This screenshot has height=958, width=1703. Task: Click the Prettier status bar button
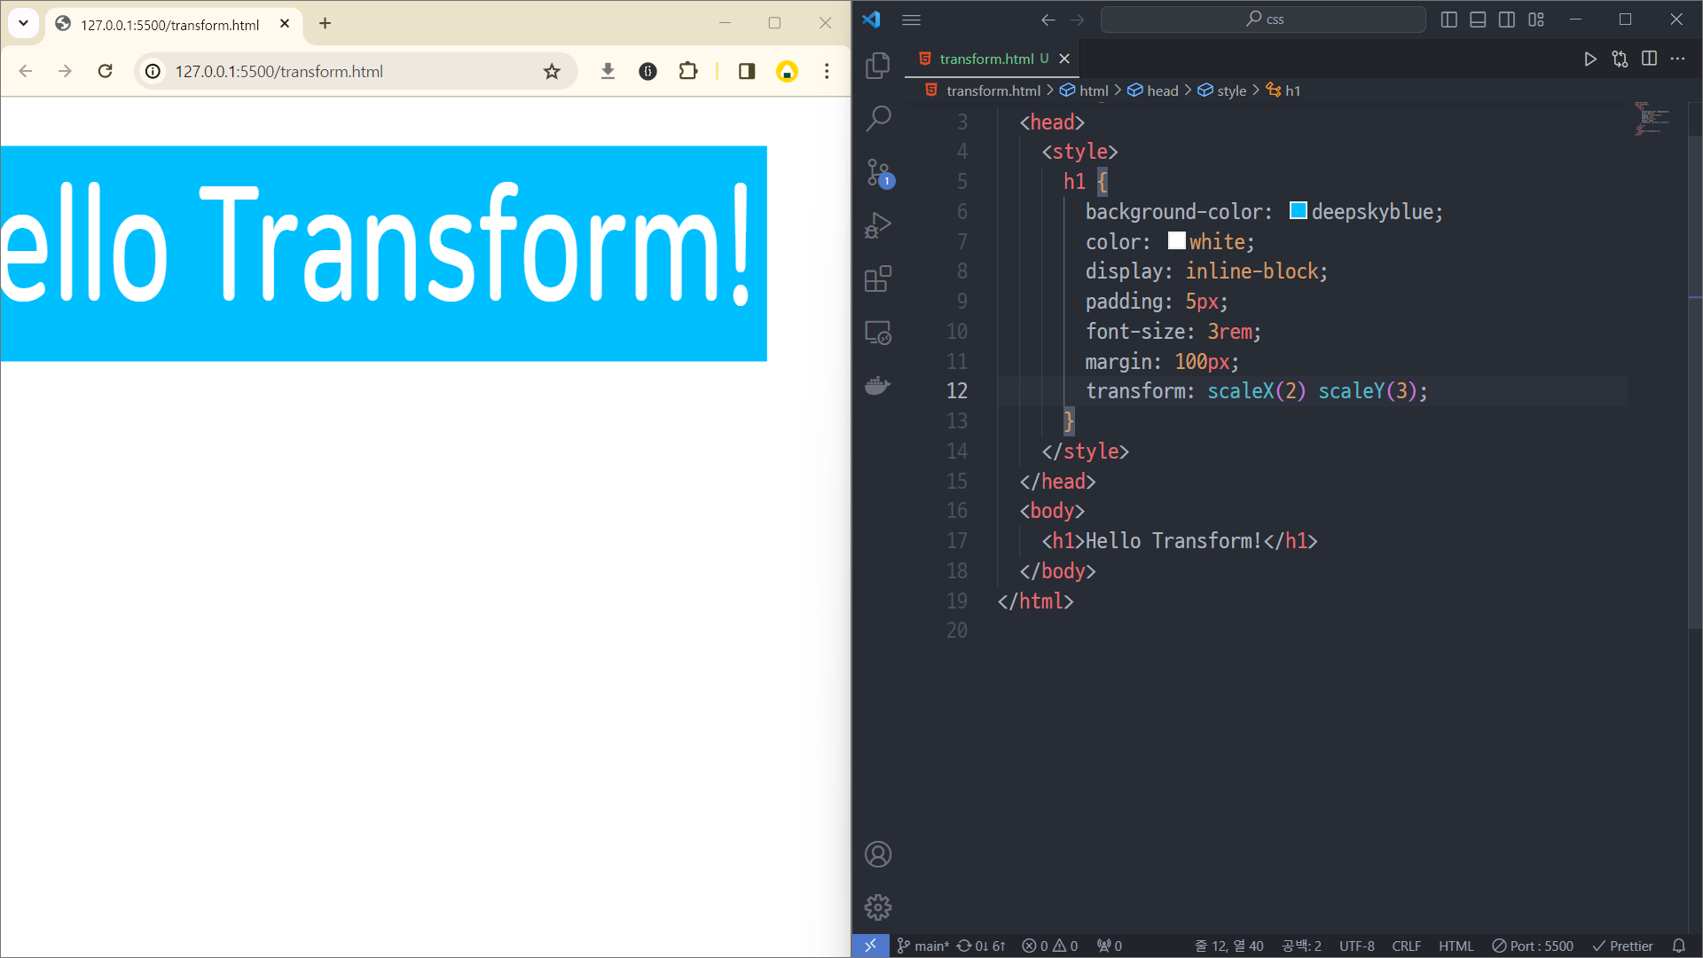click(1622, 946)
